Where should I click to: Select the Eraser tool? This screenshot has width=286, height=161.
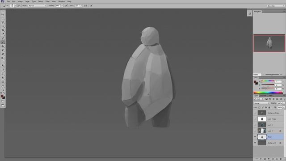3,54
